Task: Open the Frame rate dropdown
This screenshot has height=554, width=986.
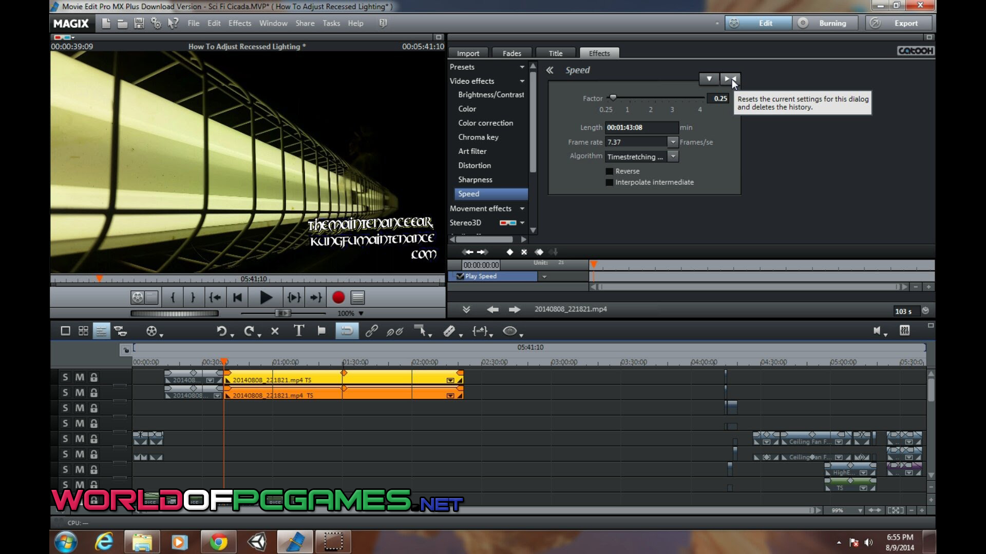Action: pos(673,142)
